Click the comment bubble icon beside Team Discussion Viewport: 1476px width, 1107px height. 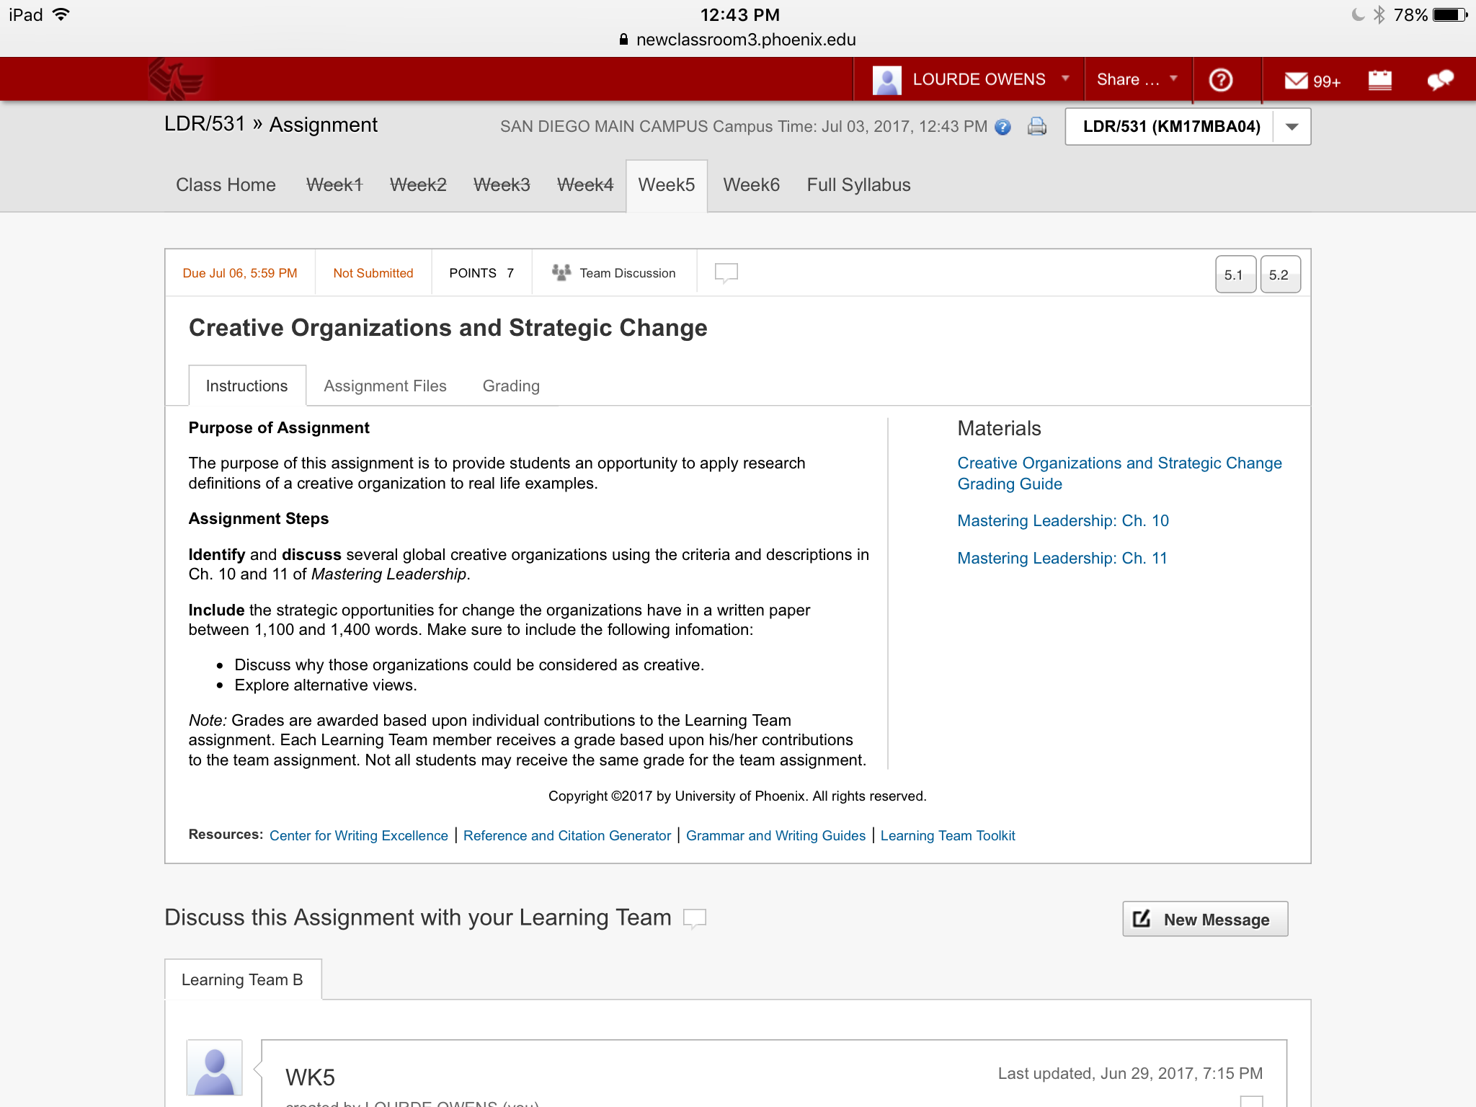[726, 273]
